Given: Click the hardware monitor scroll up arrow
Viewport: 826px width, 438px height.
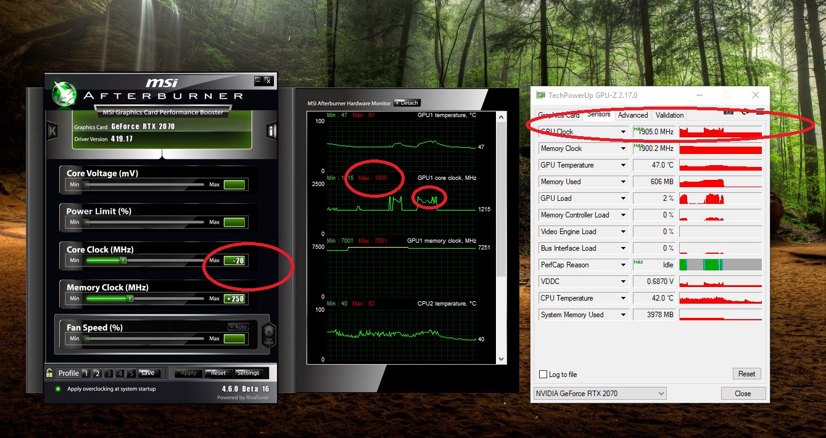Looking at the screenshot, I should (502, 116).
